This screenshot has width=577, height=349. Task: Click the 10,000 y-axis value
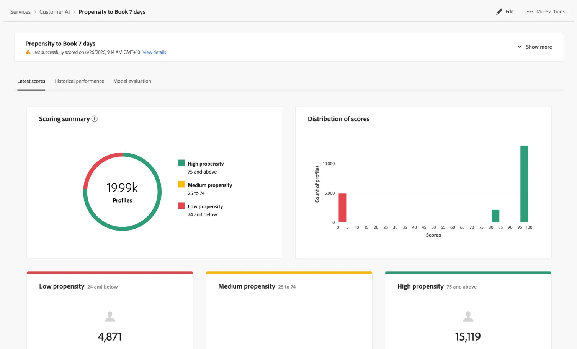329,164
